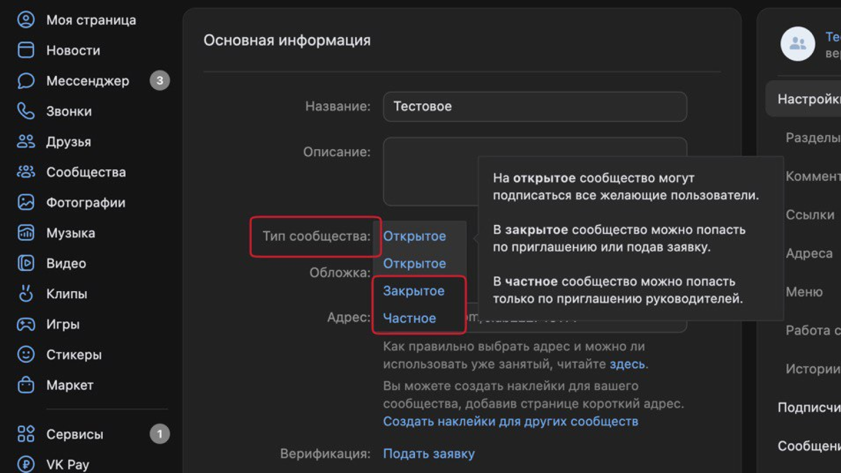Click Создать наклейки для других сообществ link

[x=511, y=422]
